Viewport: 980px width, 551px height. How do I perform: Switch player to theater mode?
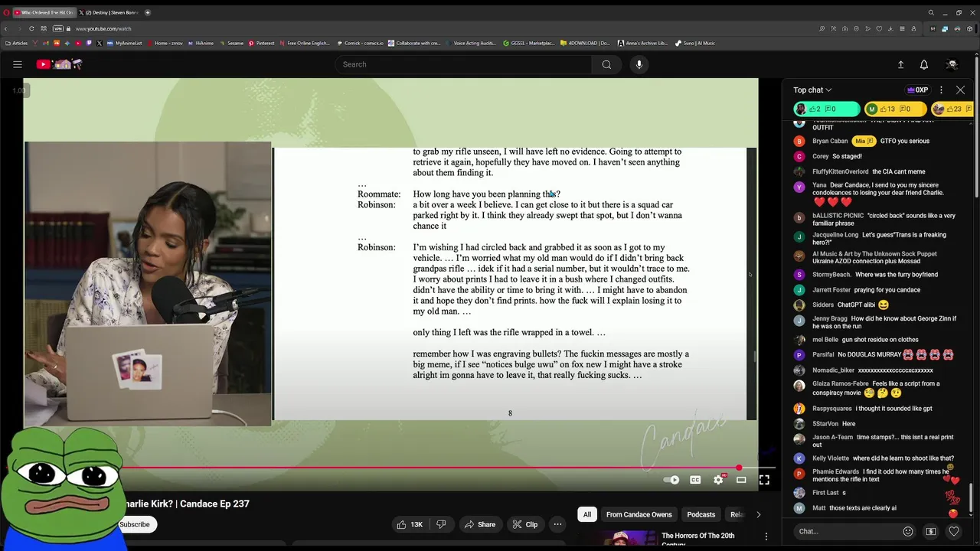[741, 480]
